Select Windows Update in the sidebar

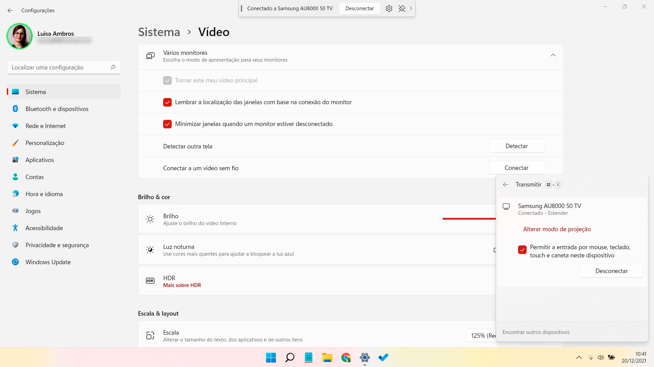pyautogui.click(x=48, y=262)
